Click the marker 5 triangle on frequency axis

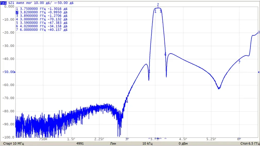coord(149,138)
